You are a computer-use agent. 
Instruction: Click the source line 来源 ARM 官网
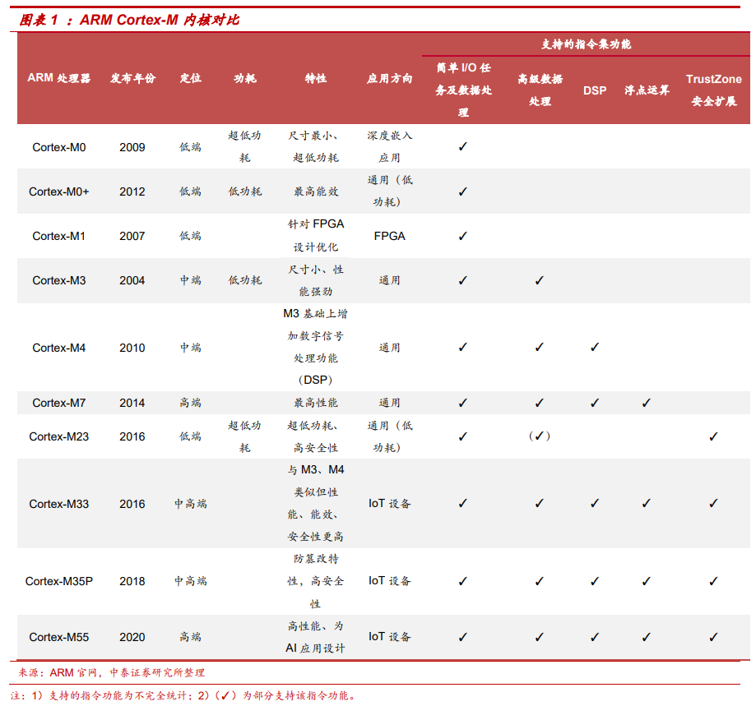[111, 672]
